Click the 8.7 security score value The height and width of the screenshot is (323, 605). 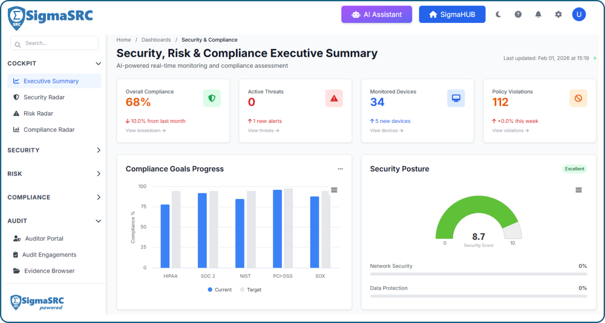click(479, 237)
